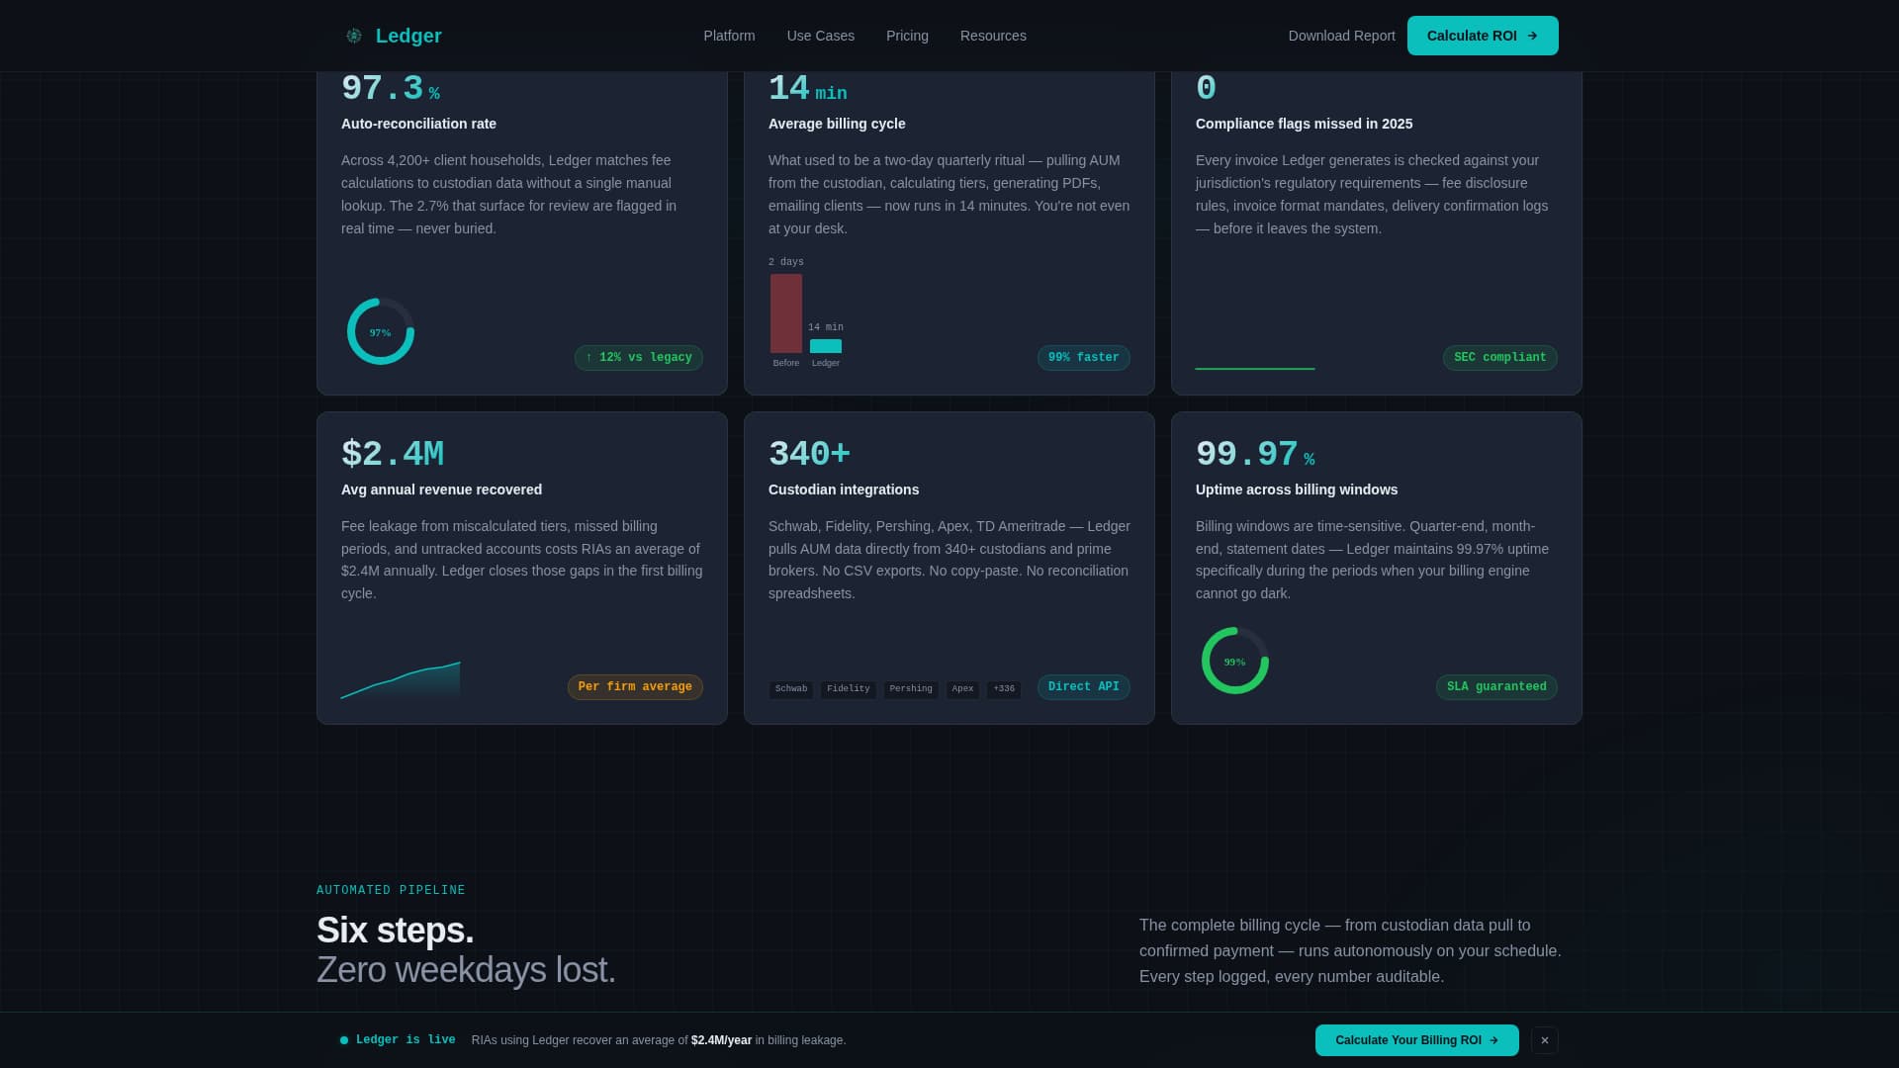Click the 'SLA guaranteed' badge

1496,687
